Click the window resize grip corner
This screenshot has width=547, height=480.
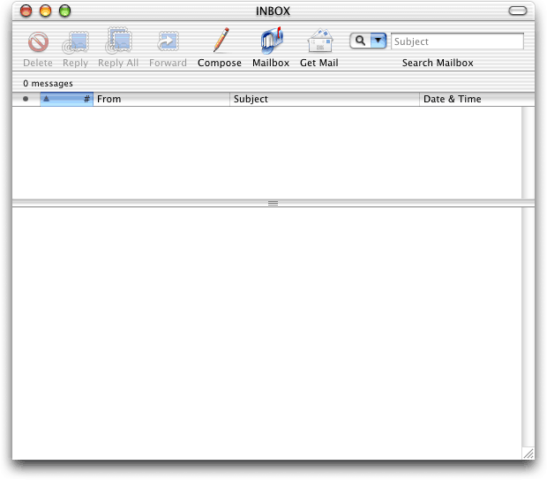[528, 453]
